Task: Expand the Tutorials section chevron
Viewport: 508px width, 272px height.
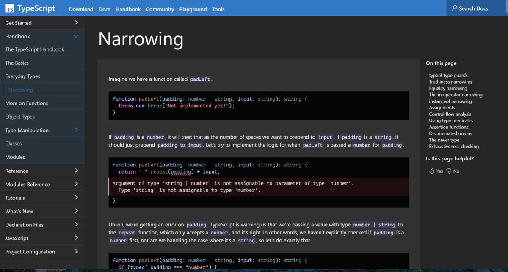Action: click(x=76, y=198)
